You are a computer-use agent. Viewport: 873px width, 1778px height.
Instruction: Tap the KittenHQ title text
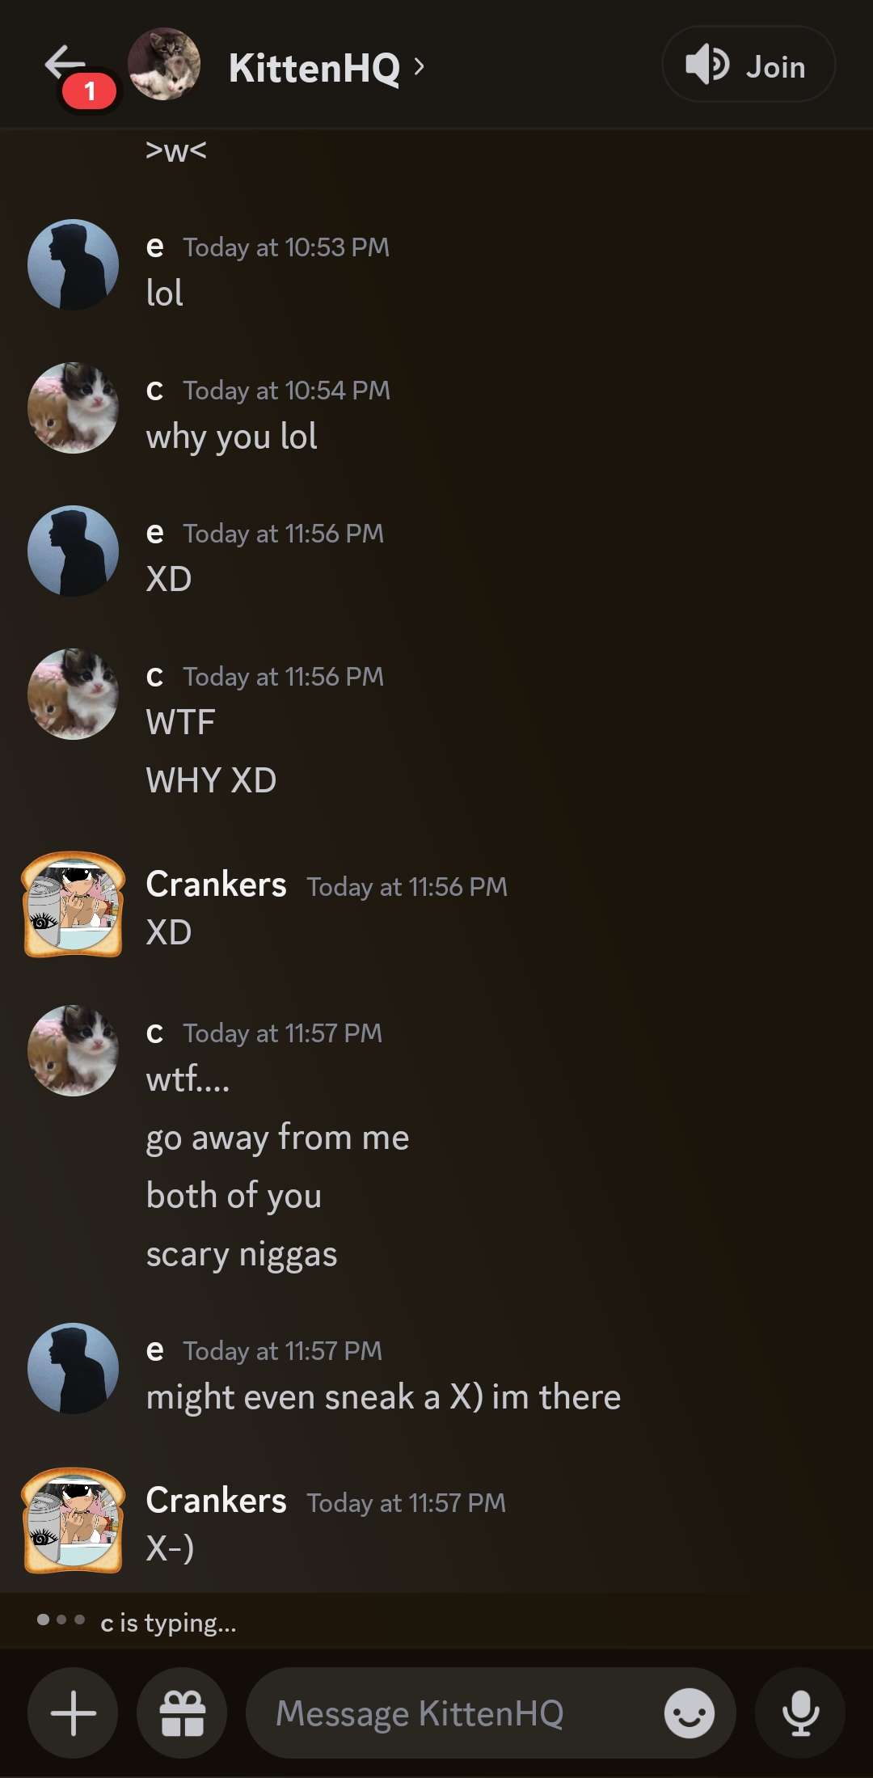pos(314,67)
